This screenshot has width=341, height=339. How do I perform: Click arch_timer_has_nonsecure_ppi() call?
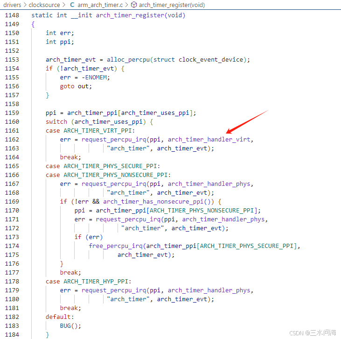(157, 202)
